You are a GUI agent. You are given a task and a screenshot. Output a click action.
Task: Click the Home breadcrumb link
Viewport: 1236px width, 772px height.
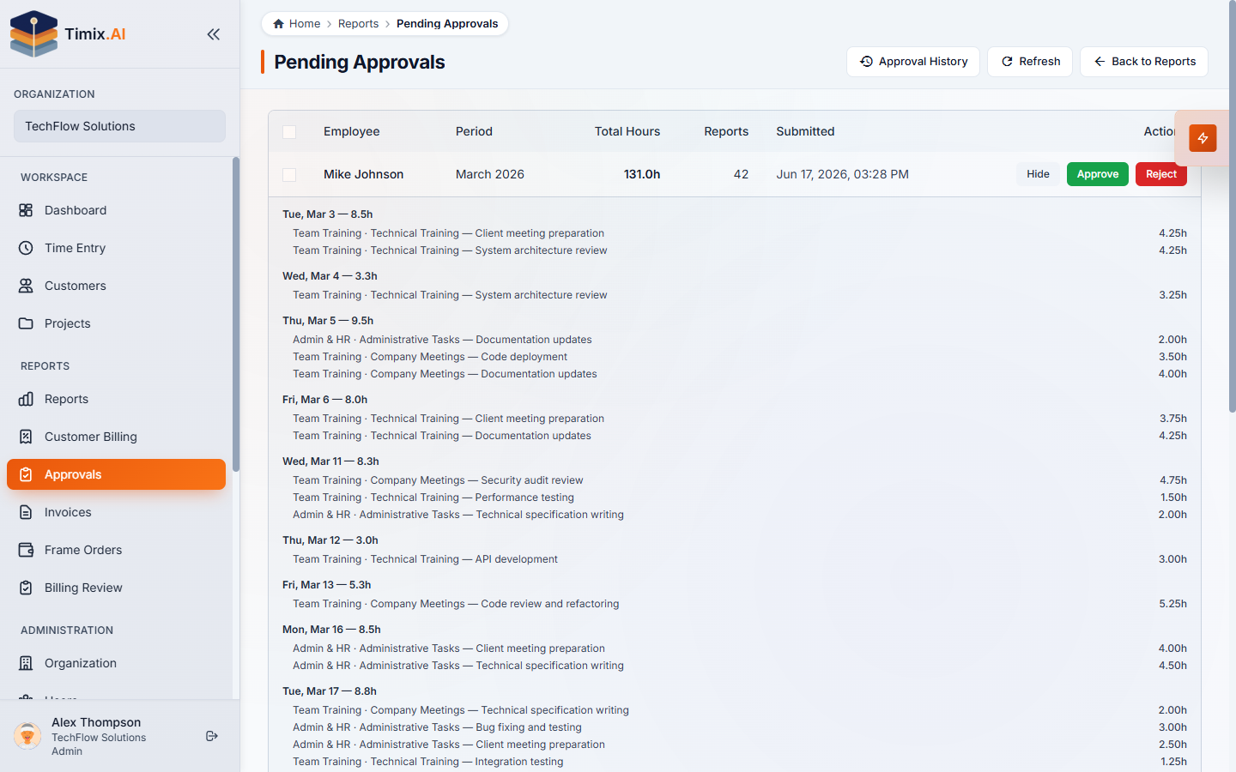coord(296,24)
